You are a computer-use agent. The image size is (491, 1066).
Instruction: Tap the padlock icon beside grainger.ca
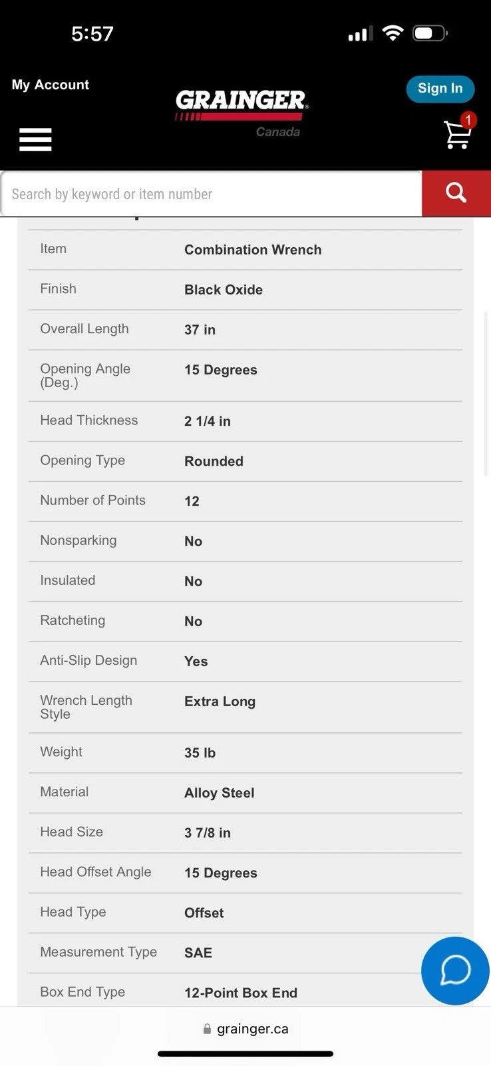207,1029
